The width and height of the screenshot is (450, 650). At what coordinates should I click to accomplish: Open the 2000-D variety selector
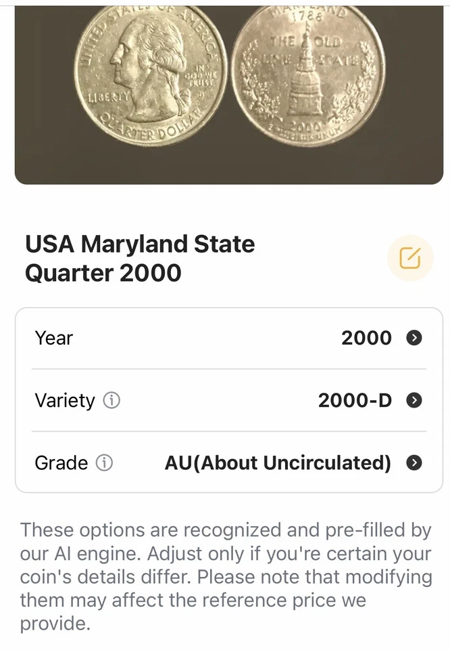click(x=354, y=401)
